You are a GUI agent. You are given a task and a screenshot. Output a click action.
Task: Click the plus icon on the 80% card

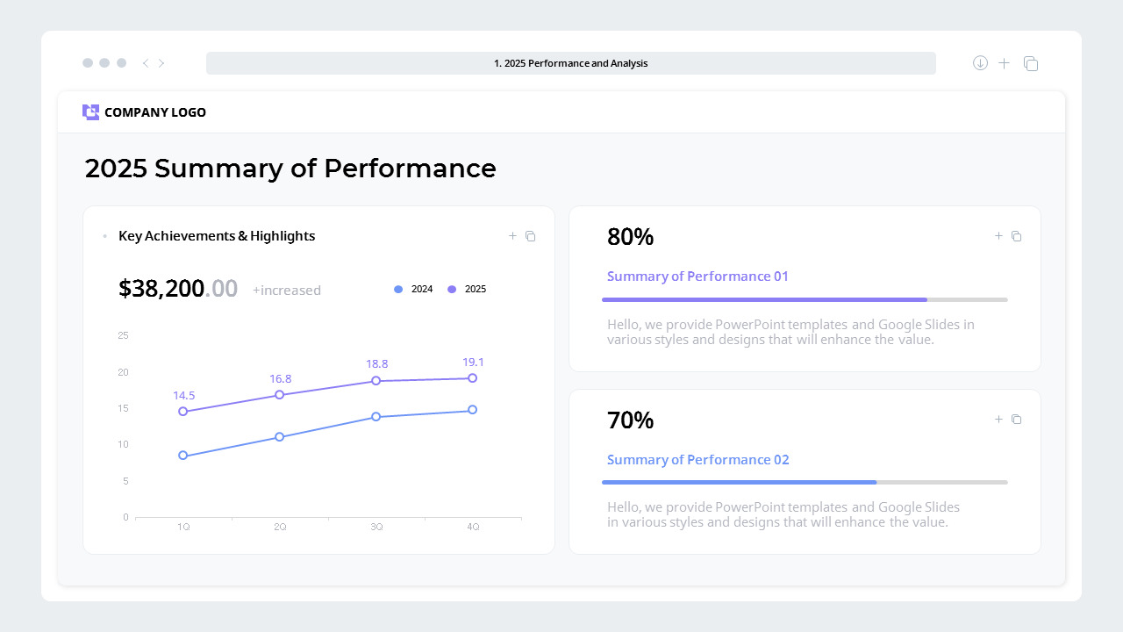[998, 235]
